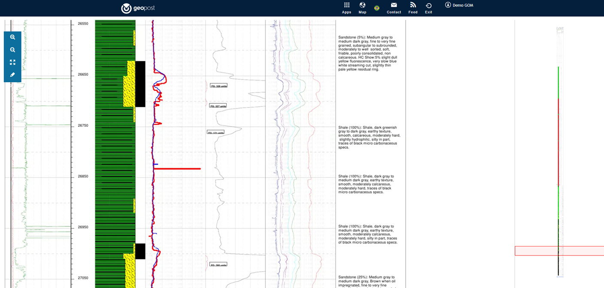Switch language using Brazil flag icon
This screenshot has width=604, height=288.
[376, 8]
